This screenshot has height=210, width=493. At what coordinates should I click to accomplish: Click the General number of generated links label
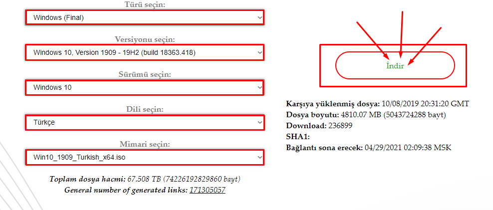click(x=126, y=190)
